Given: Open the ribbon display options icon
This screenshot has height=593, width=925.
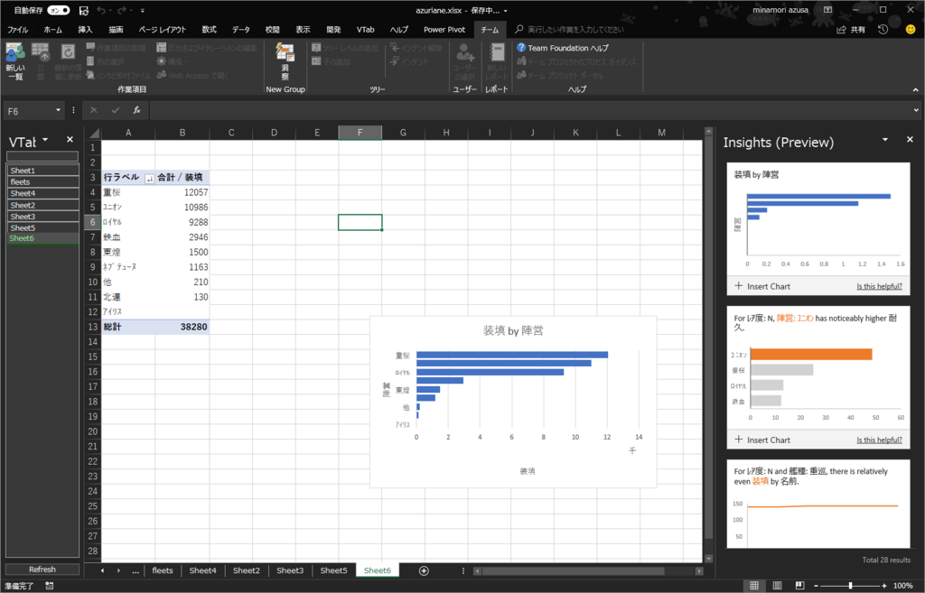Looking at the screenshot, I should coord(827,10).
